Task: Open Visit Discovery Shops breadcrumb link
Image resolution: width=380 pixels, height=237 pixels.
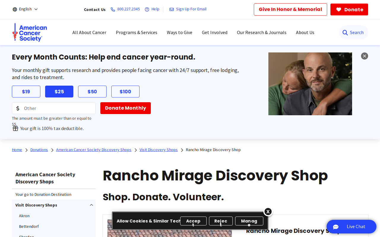Action: tap(159, 150)
